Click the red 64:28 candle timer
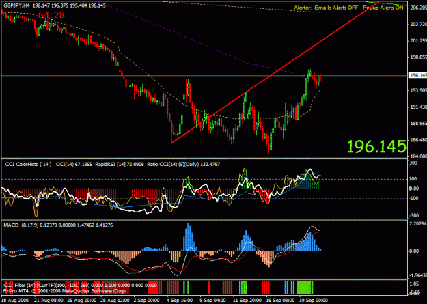 (x=51, y=15)
